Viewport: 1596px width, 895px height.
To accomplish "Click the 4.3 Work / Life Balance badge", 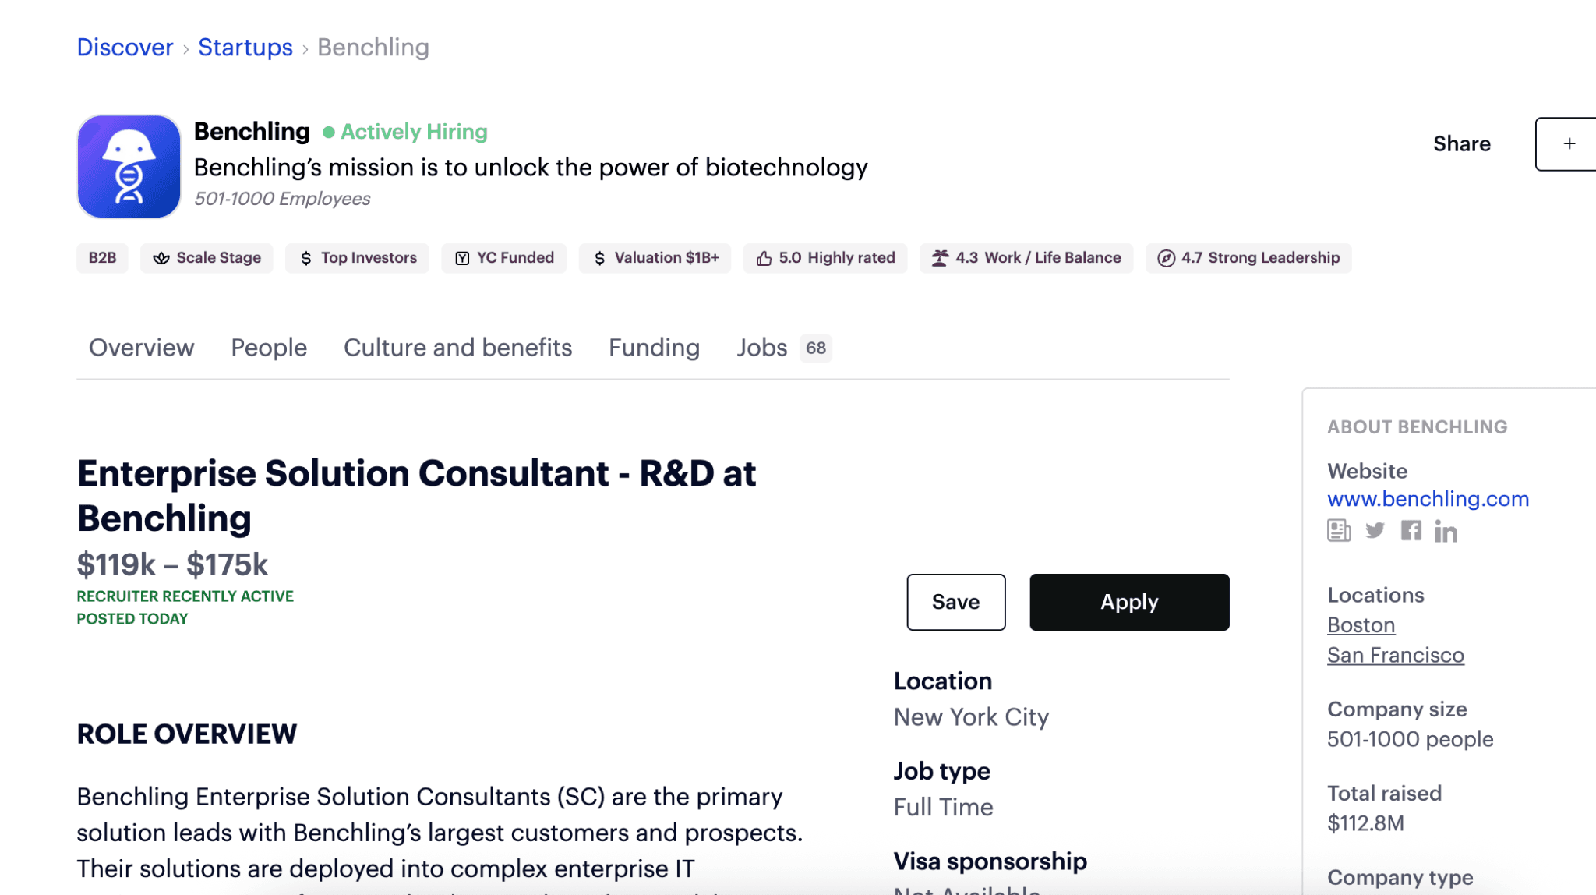I will pos(1026,258).
